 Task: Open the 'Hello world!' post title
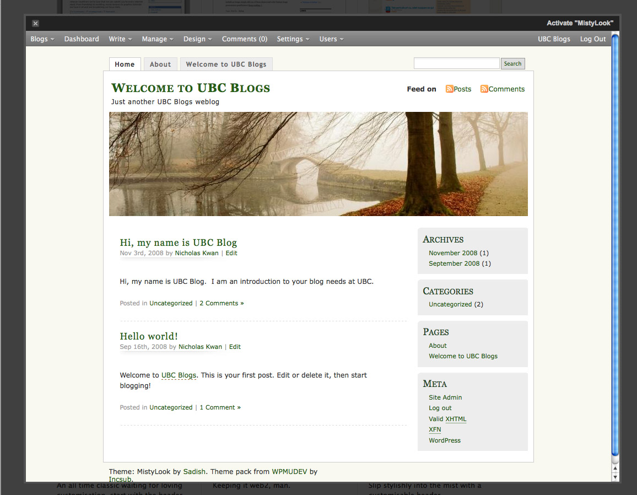(x=149, y=336)
